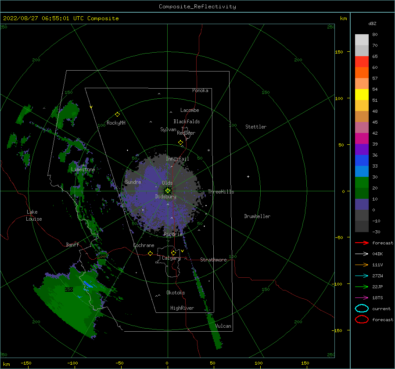The height and width of the screenshot is (369, 395).
Task: Click the yellow diamond marker below Cochrane
Action: pos(151,253)
